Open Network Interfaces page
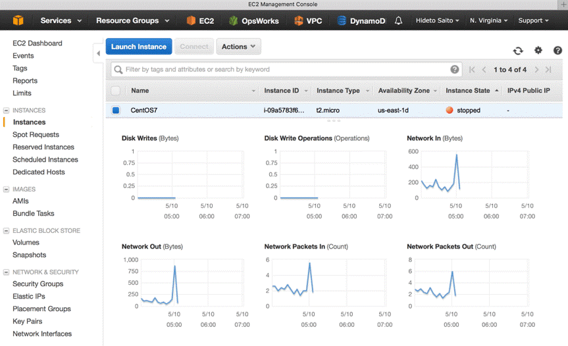 42,334
